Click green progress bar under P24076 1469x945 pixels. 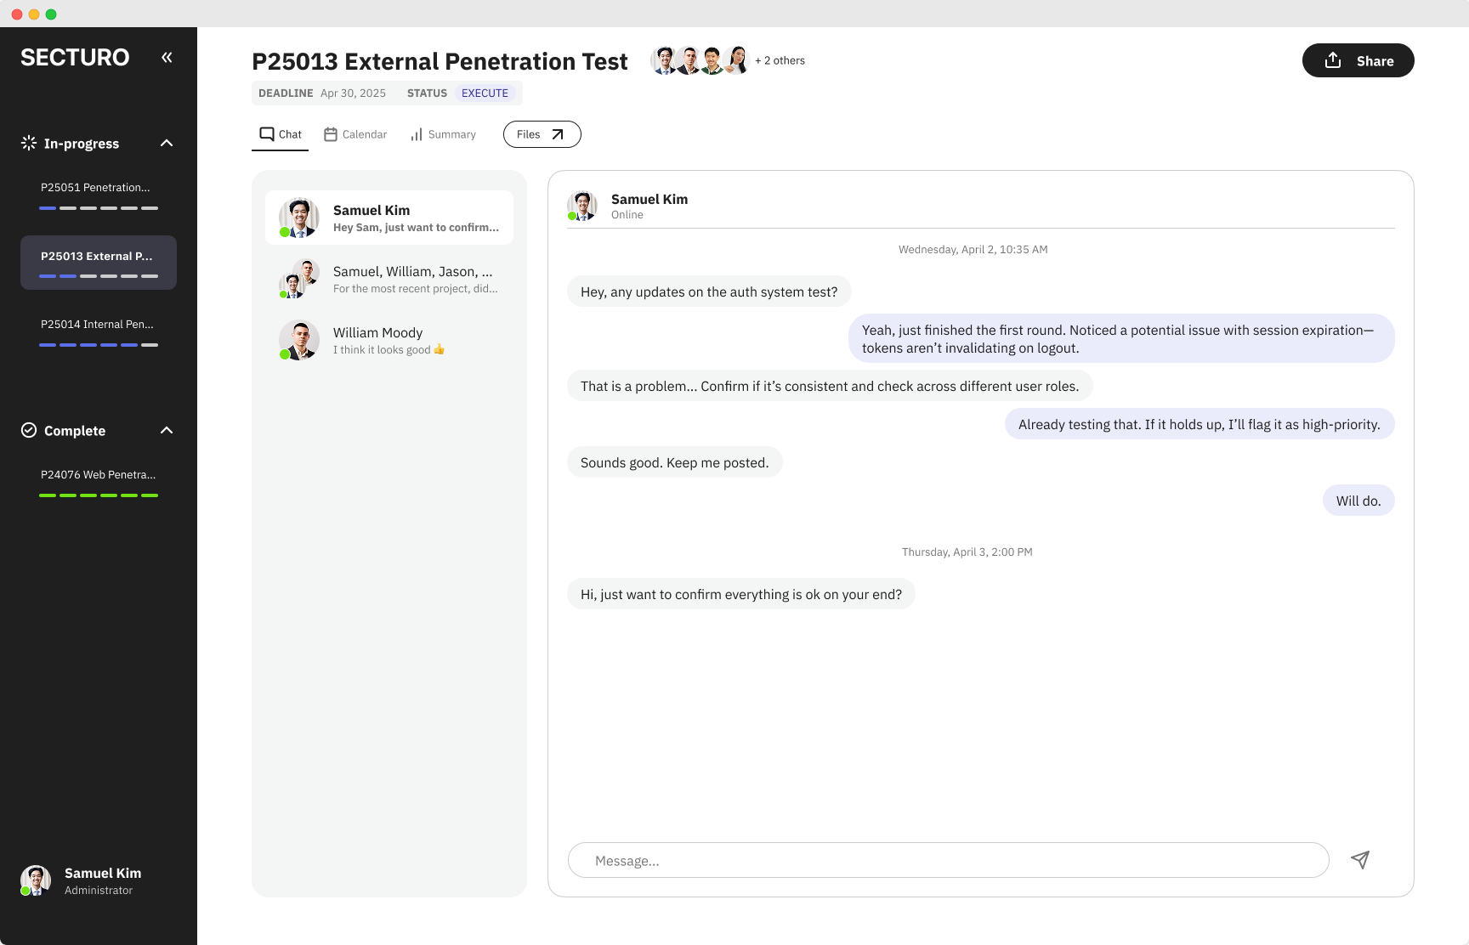click(99, 495)
